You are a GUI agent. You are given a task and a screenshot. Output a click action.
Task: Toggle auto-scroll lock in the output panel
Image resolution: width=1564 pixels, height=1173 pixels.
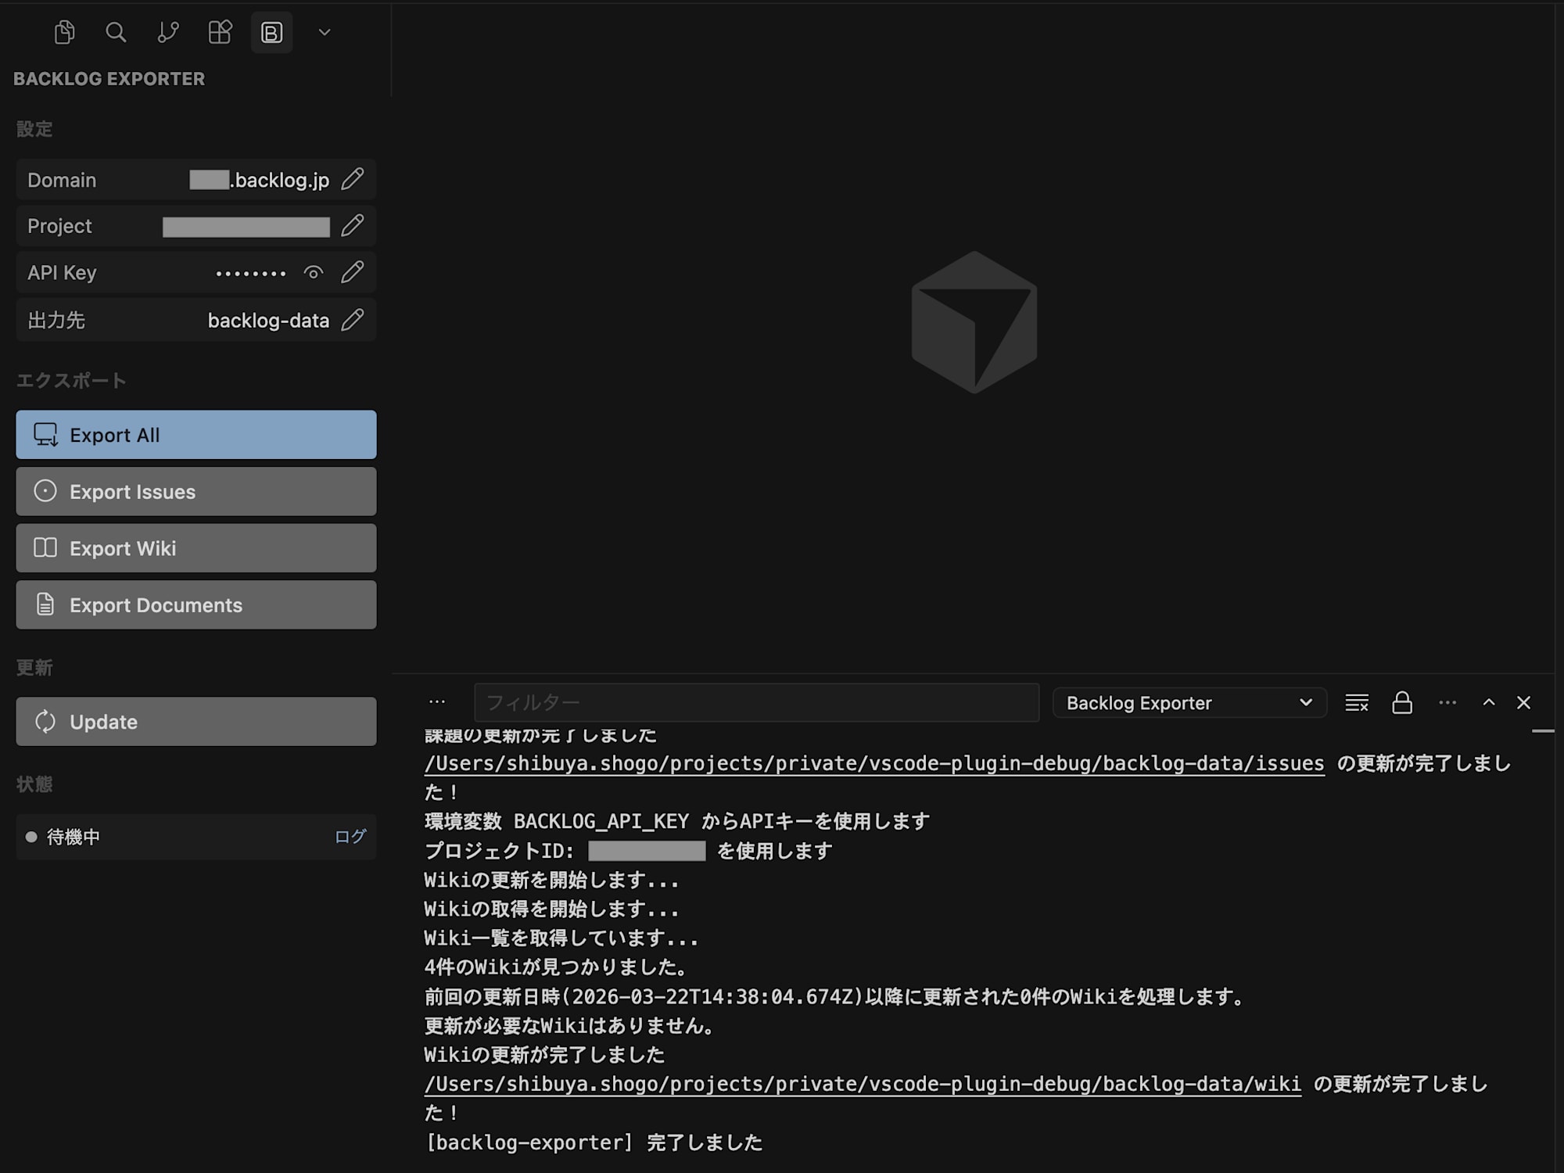1402,702
